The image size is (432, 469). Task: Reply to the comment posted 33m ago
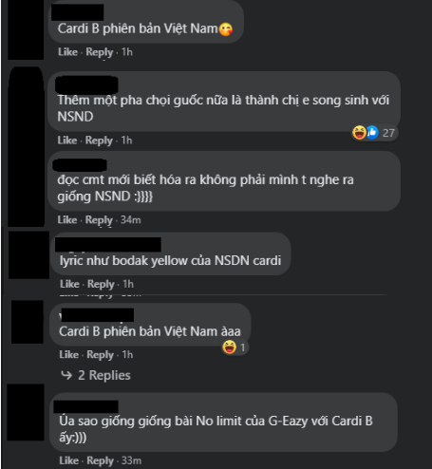100,460
